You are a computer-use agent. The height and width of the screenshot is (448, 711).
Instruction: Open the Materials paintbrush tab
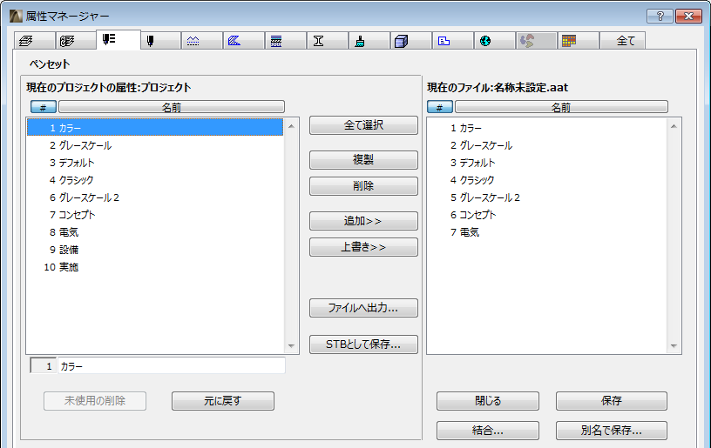coord(369,41)
